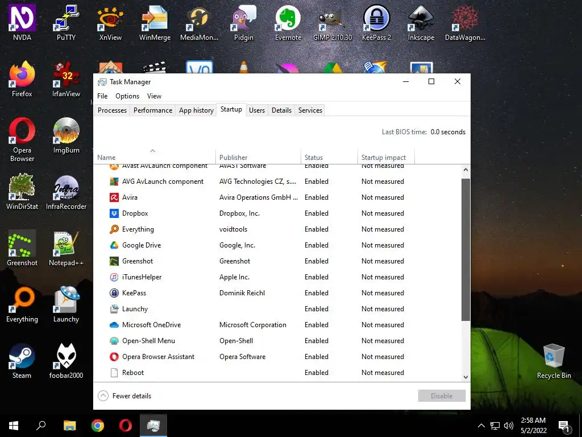The height and width of the screenshot is (437, 582).
Task: Open XnView desktop icon
Action: tap(110, 23)
